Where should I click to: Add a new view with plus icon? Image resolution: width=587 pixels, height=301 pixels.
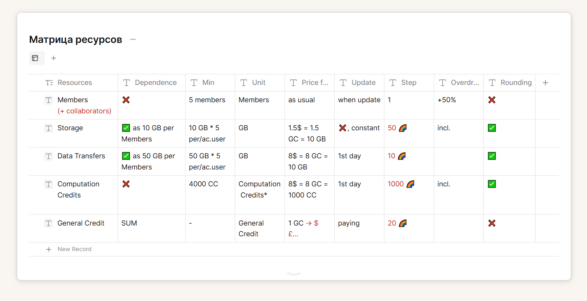(54, 58)
